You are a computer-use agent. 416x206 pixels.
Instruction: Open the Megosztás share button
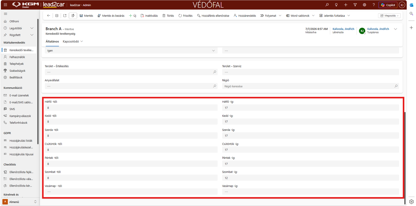point(389,16)
